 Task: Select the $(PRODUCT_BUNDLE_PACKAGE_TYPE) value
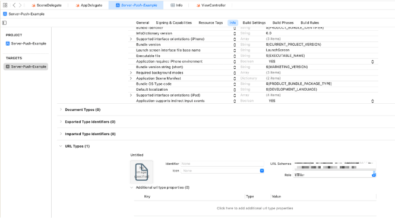coord(299,84)
